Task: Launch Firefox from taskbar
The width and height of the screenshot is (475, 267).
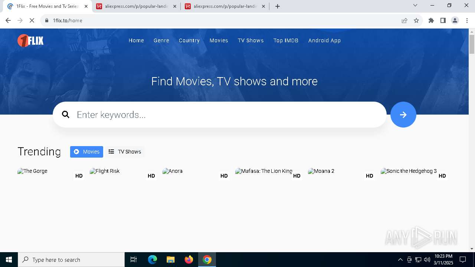Action: [x=189, y=260]
